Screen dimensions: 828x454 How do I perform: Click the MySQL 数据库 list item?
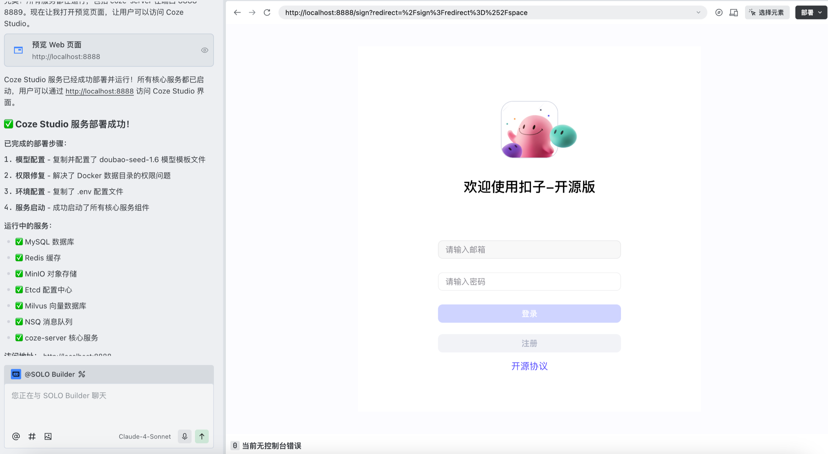(45, 242)
